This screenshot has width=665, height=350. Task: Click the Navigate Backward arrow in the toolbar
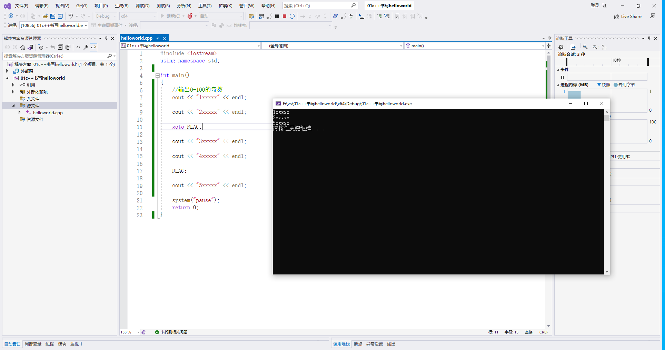11,16
